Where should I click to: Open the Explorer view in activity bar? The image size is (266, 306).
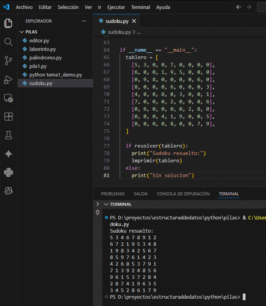coord(8,23)
